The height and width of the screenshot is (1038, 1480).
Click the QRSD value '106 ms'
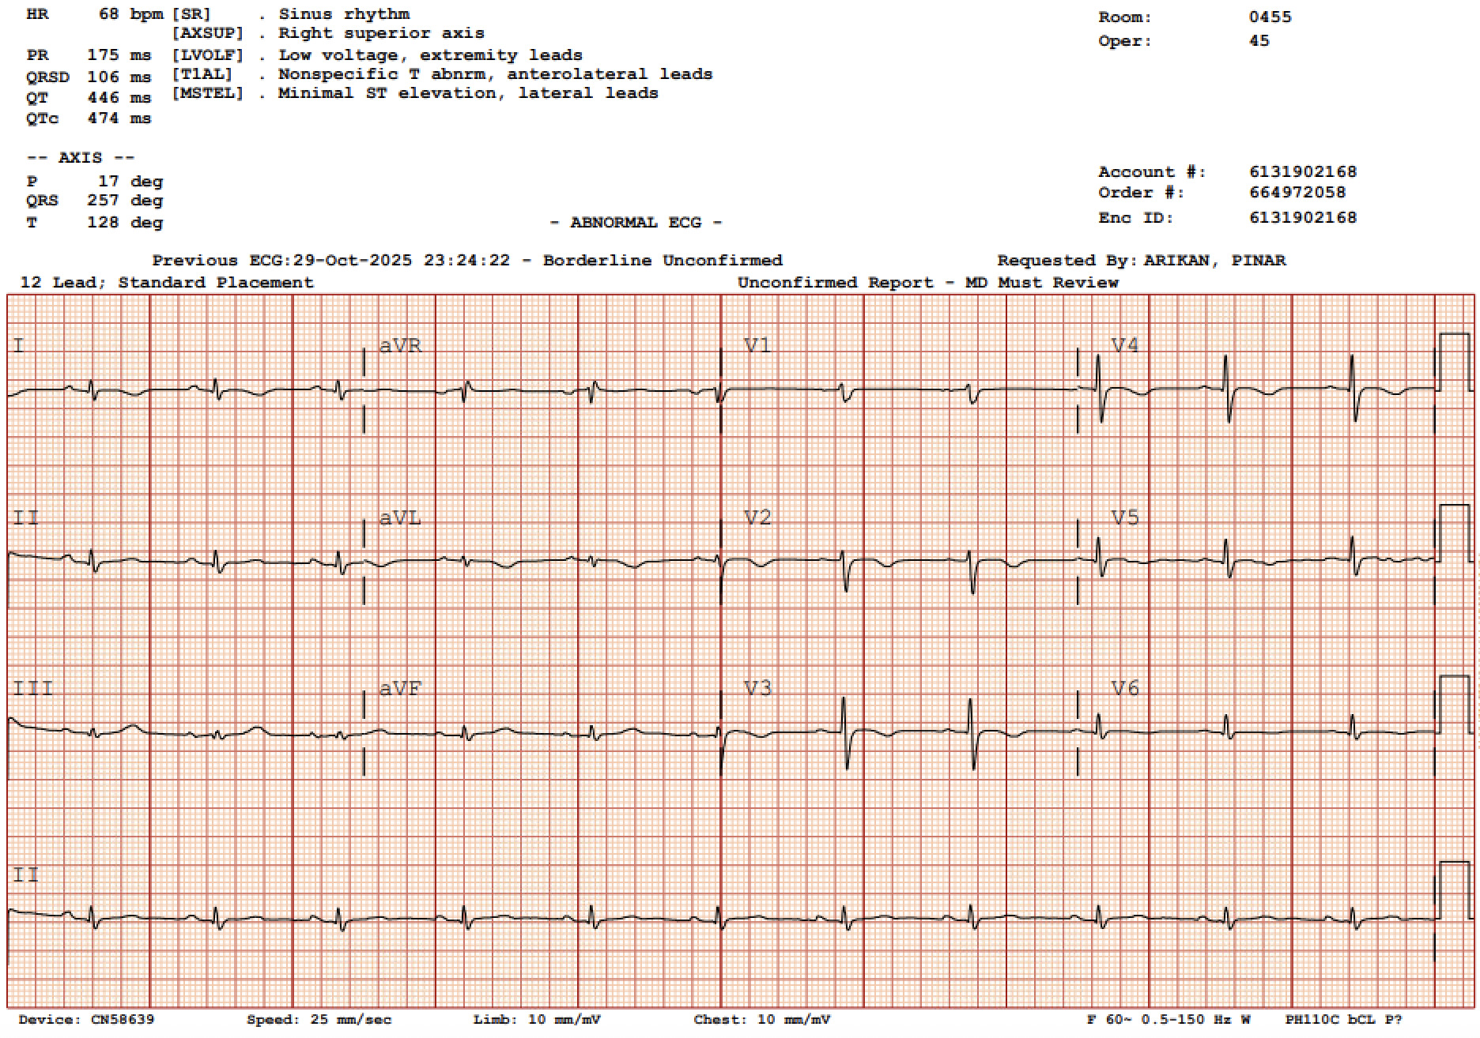point(119,77)
